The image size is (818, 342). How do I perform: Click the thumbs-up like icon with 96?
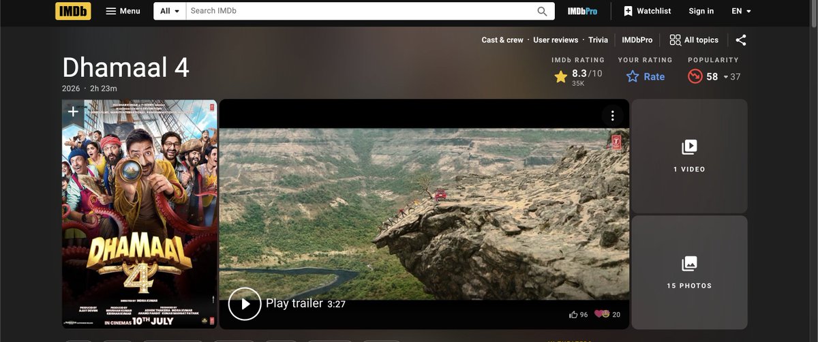578,315
